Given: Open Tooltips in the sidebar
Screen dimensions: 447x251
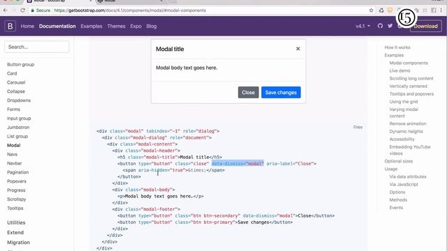Looking at the screenshot, I should [15, 208].
